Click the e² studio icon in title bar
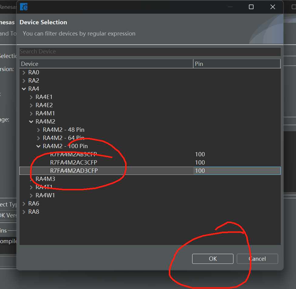This screenshot has height=289, width=296. click(x=24, y=7)
